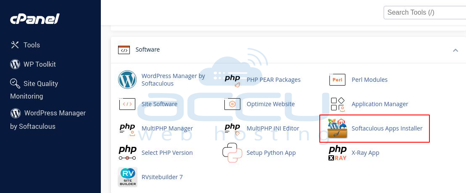466x193 pixels.
Task: Collapse the Software section chevron
Action: coord(455,50)
